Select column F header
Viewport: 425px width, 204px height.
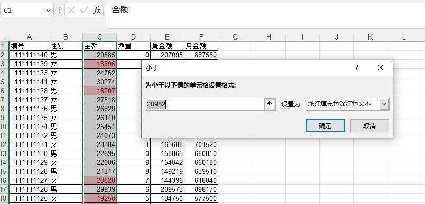tap(201, 37)
